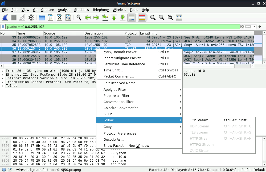Toggle packet list colorization
This screenshot has height=172, width=266.
[x=142, y=18]
